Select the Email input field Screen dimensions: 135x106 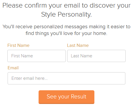66,78
